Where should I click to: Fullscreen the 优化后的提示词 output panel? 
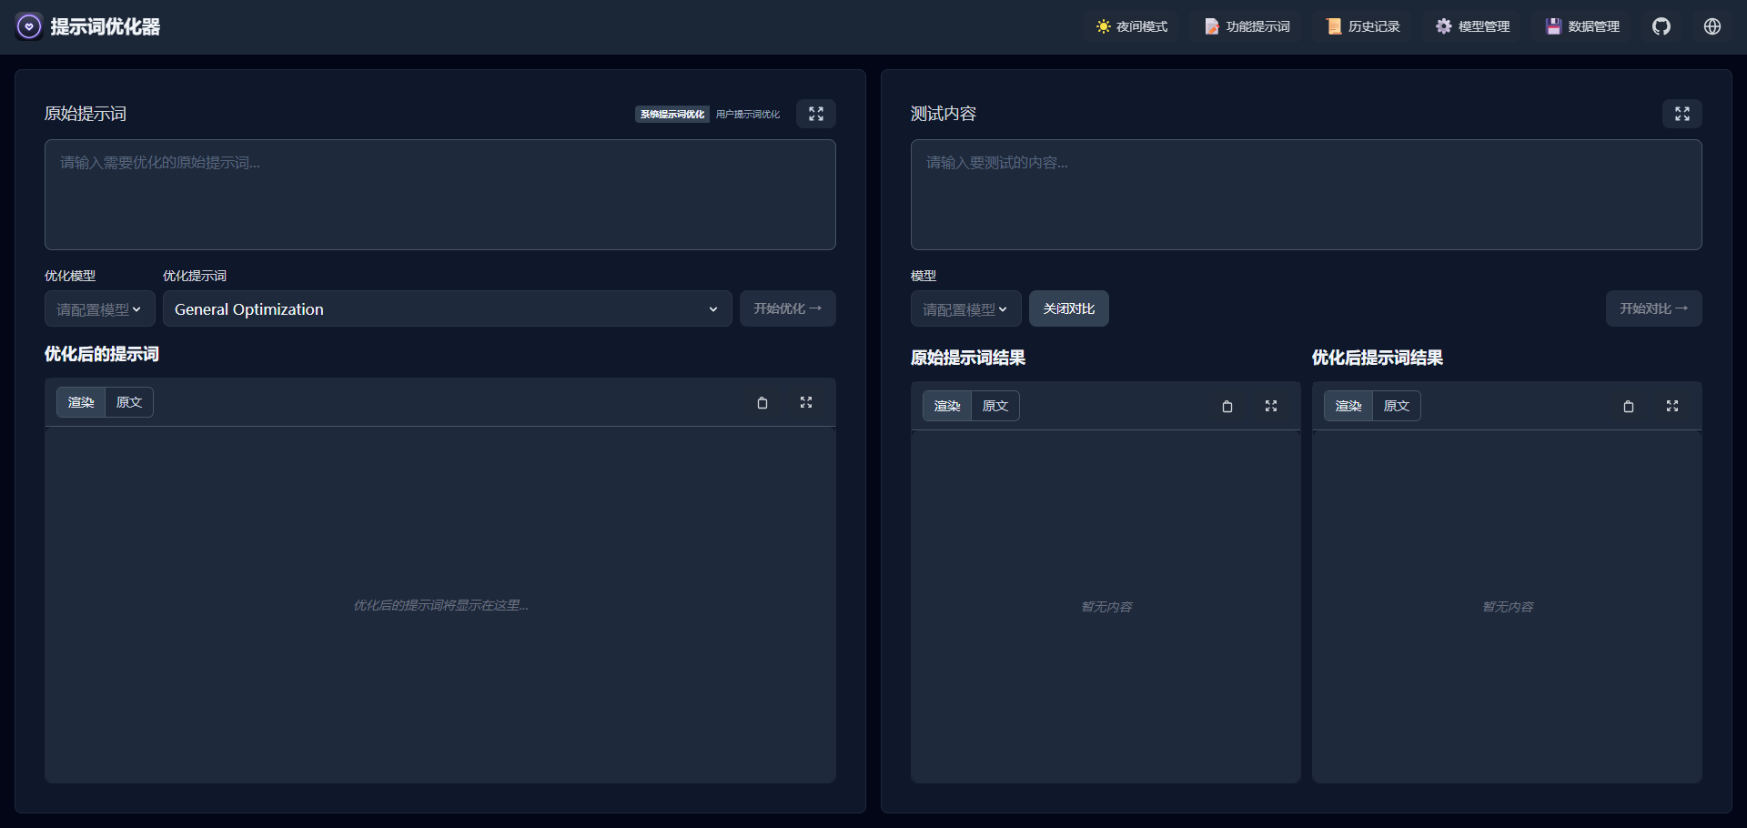coord(806,402)
